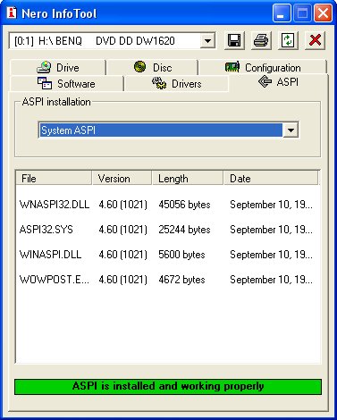Open the drive selection dropdown arrow

click(x=207, y=40)
